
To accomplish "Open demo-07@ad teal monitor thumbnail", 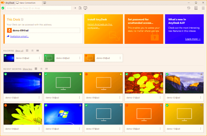I will click(103, 114).
